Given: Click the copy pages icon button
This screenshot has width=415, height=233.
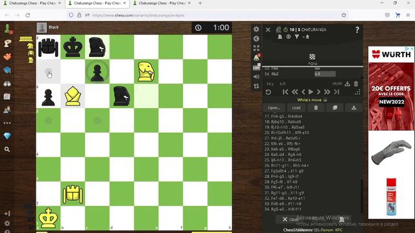Looking at the screenshot, I should (335, 108).
